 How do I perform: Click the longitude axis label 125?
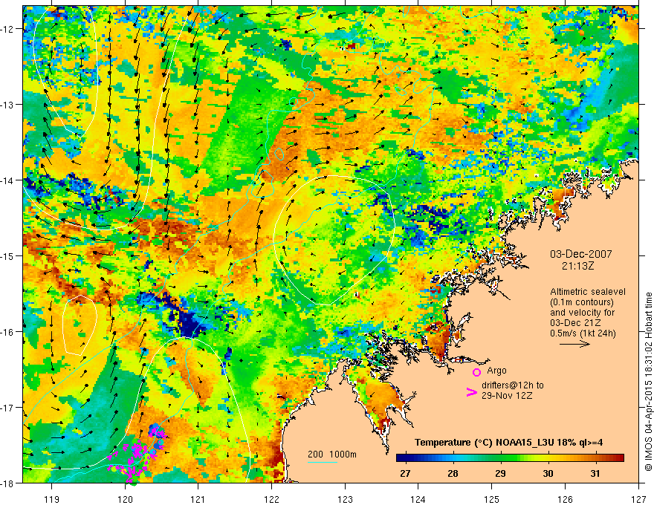492,499
